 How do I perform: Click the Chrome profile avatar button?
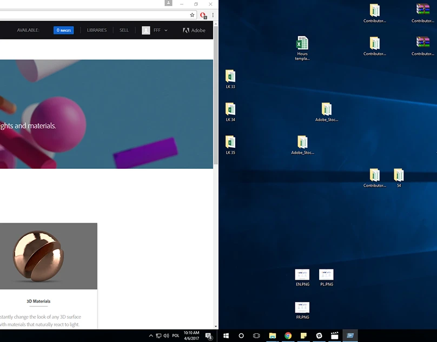(x=169, y=4)
